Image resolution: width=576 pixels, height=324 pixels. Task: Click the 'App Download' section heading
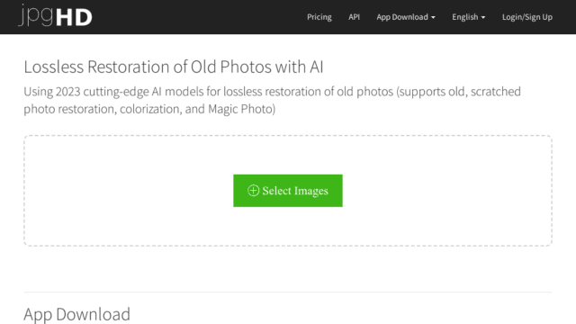(76, 314)
